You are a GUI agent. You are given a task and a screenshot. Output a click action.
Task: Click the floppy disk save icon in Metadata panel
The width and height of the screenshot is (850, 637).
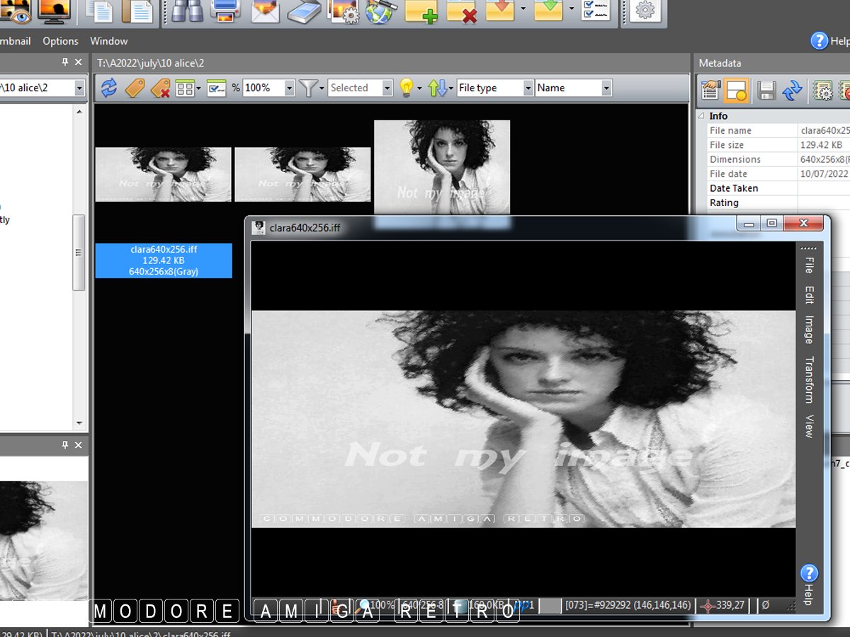pos(766,90)
